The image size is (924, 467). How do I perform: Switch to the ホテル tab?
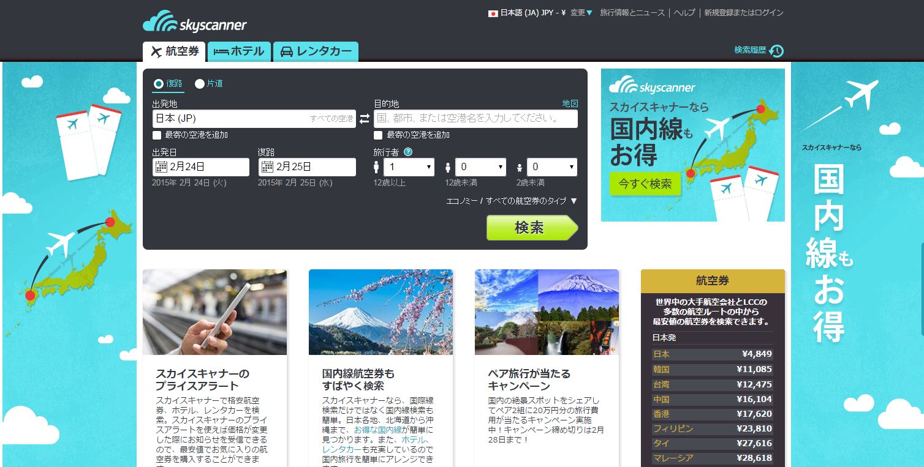tap(239, 52)
